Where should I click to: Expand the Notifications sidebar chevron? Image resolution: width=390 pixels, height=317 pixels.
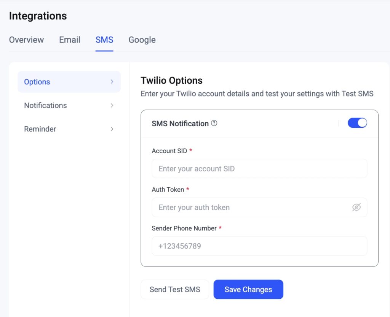tap(112, 106)
